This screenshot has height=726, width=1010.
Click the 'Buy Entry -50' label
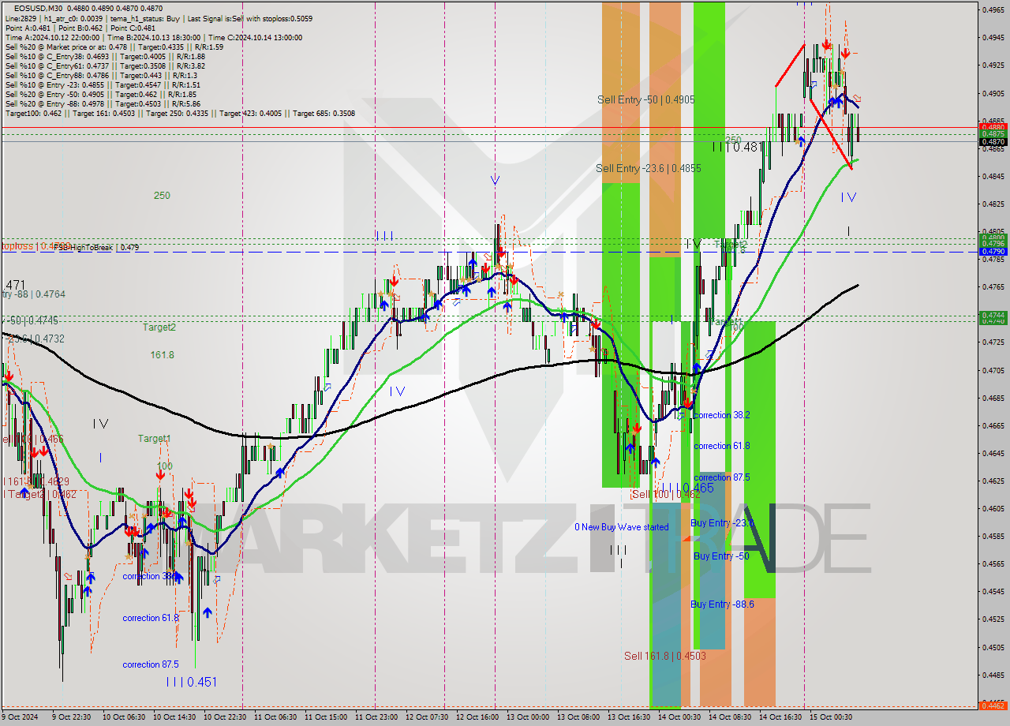pyautogui.click(x=721, y=556)
